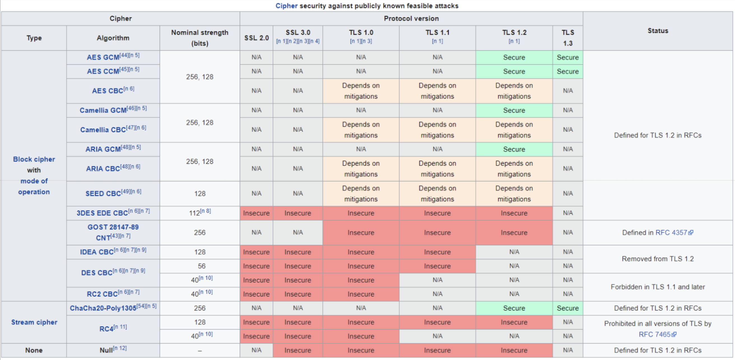Image resolution: width=735 pixels, height=360 pixels.
Task: Open the AES CBC algorithm link
Action: click(x=108, y=91)
